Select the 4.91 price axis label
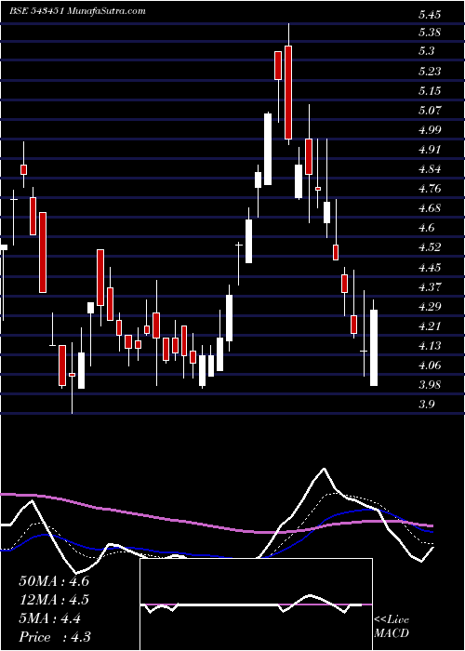465x651 pixels. pos(430,150)
